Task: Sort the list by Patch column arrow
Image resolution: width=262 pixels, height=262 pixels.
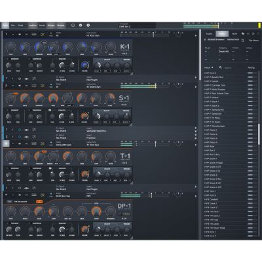Action: [212, 67]
